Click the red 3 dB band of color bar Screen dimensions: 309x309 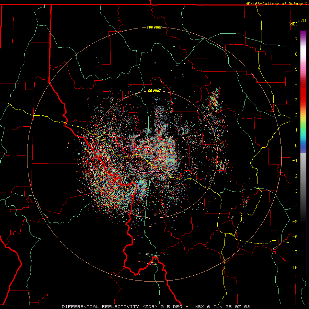click(x=303, y=100)
